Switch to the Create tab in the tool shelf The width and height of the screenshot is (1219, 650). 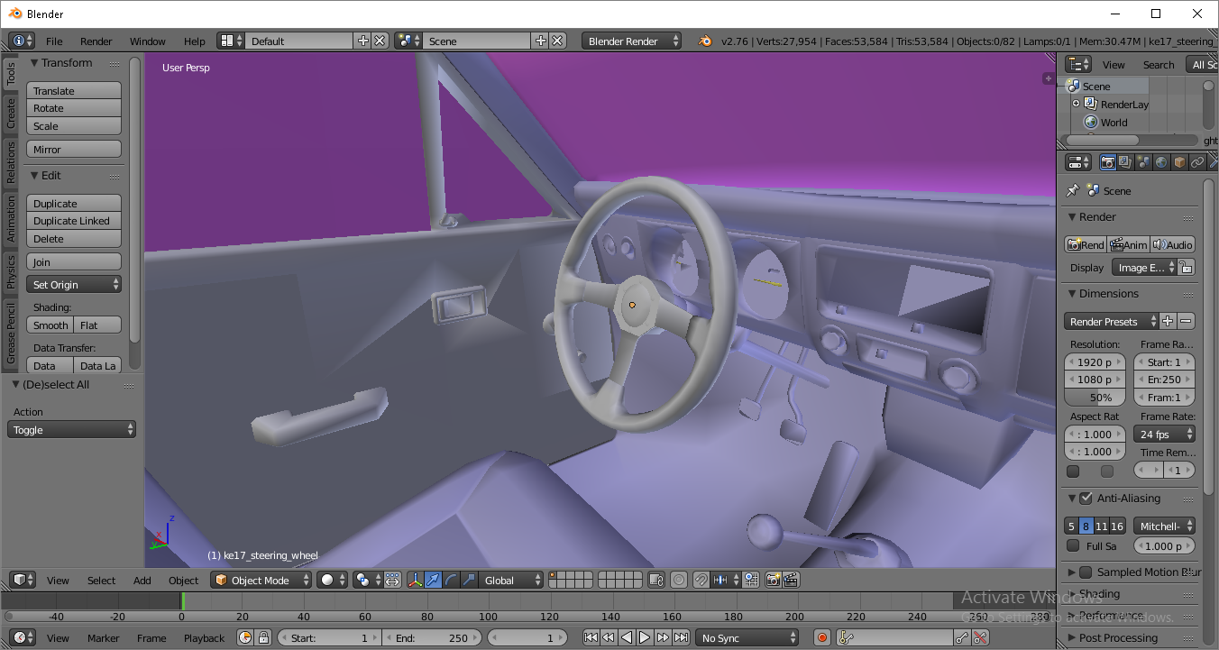click(x=11, y=114)
